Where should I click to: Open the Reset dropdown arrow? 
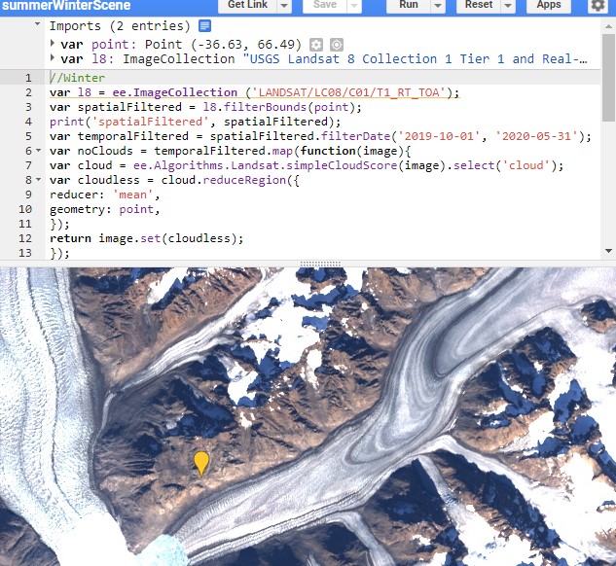[510, 6]
